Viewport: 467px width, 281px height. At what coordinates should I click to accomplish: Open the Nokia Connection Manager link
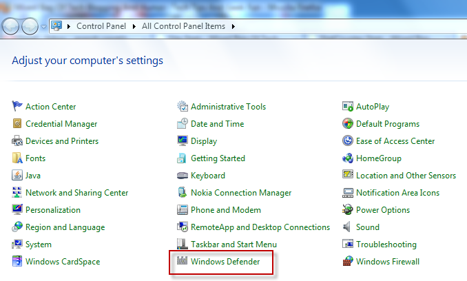coord(241,193)
